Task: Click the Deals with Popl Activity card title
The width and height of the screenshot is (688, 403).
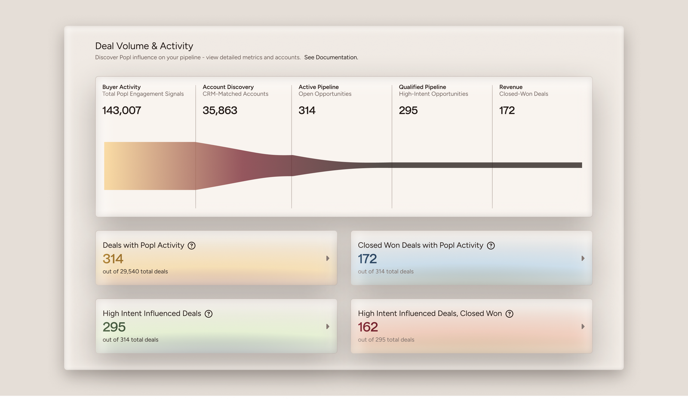Action: (x=143, y=245)
